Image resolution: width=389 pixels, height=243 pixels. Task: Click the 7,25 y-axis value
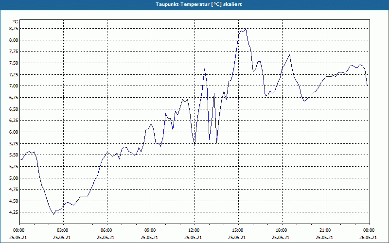click(x=14, y=75)
